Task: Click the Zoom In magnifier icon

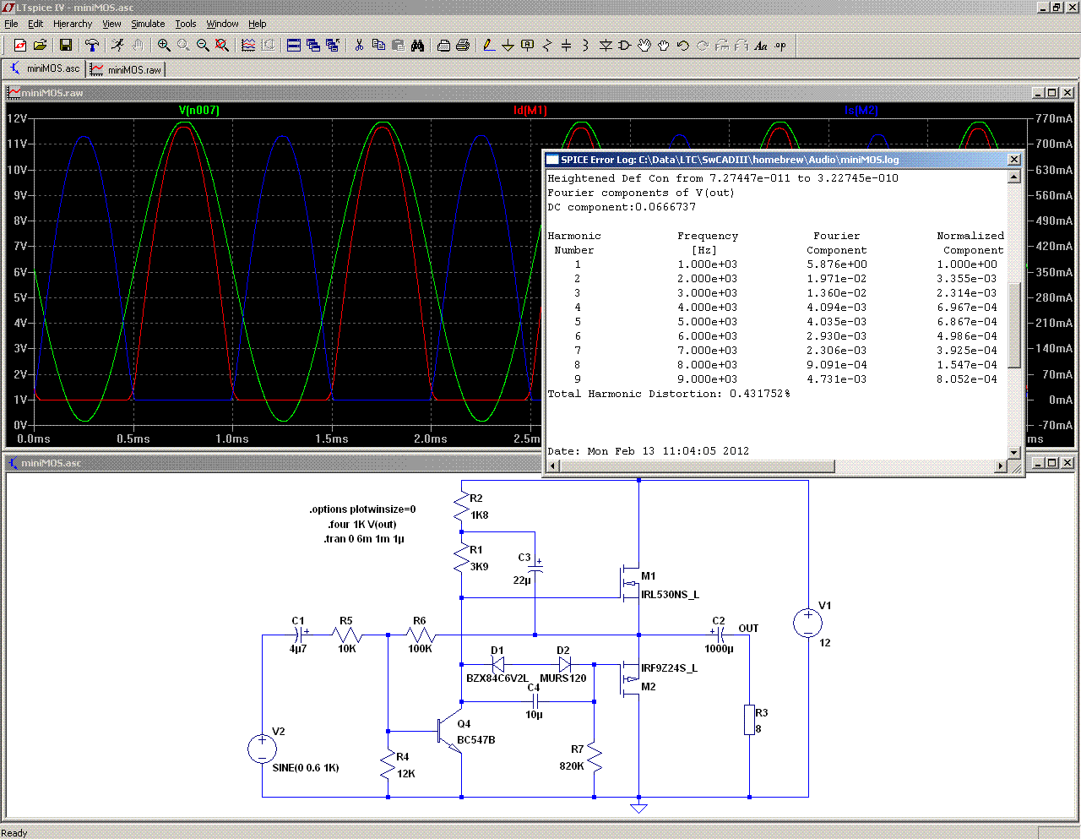Action: pos(164,46)
